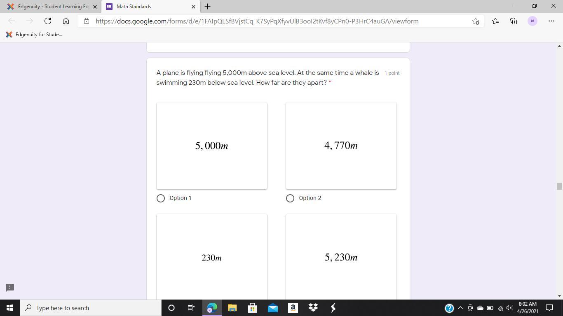This screenshot has height=316, width=563.
Task: Click the 5,000m answer image
Action: (212, 146)
